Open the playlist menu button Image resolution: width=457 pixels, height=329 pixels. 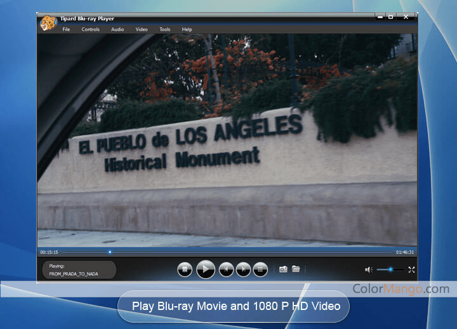(260, 269)
